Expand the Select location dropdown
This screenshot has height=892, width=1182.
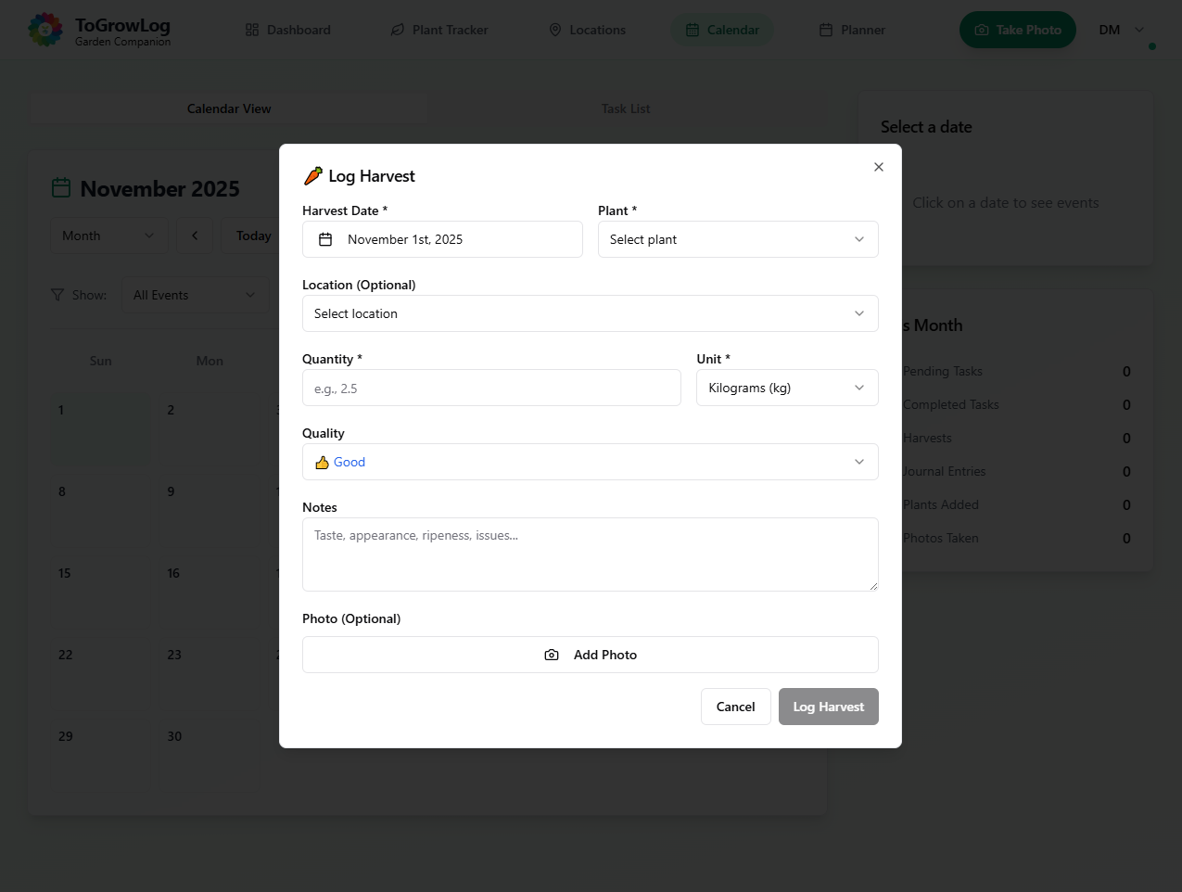tap(590, 313)
